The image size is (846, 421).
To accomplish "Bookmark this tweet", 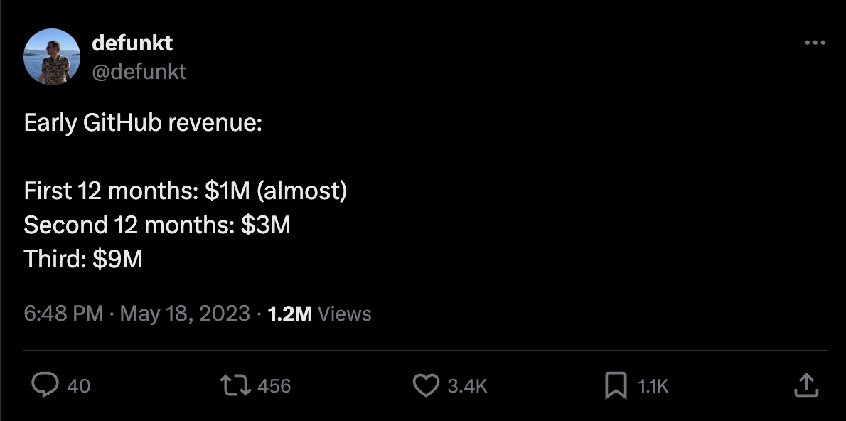I will click(x=616, y=385).
